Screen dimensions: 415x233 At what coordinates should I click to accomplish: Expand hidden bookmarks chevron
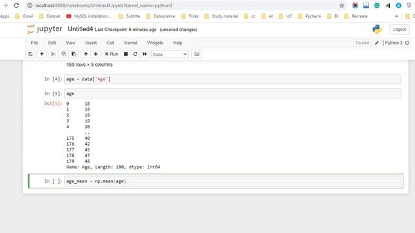click(x=396, y=16)
